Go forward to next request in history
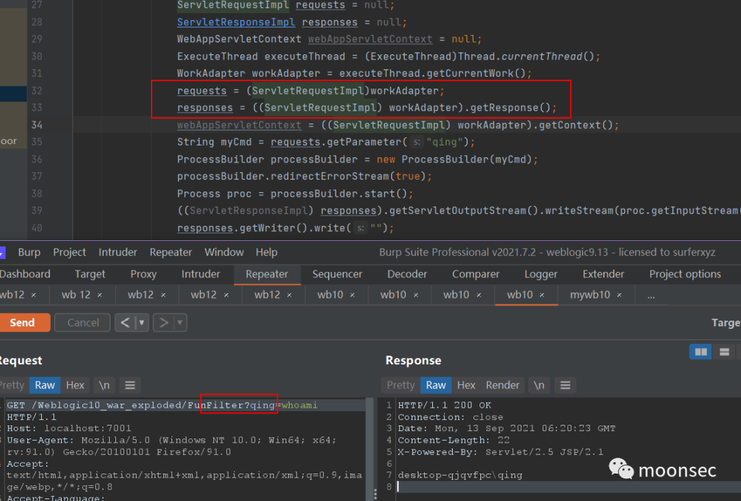Viewport: 741px width, 501px height. tap(163, 323)
